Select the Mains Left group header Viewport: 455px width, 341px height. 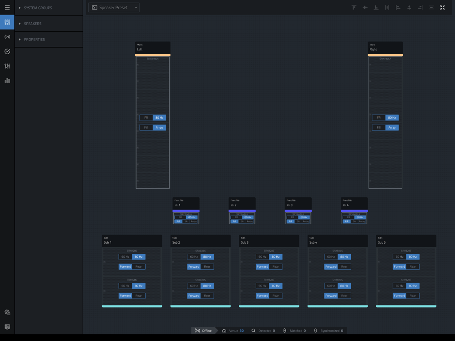point(152,48)
